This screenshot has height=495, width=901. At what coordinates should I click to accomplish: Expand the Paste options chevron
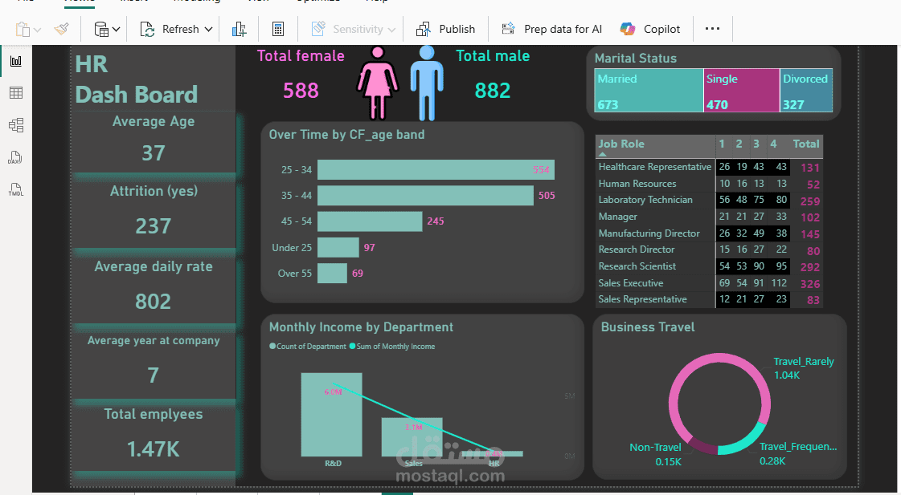click(38, 29)
